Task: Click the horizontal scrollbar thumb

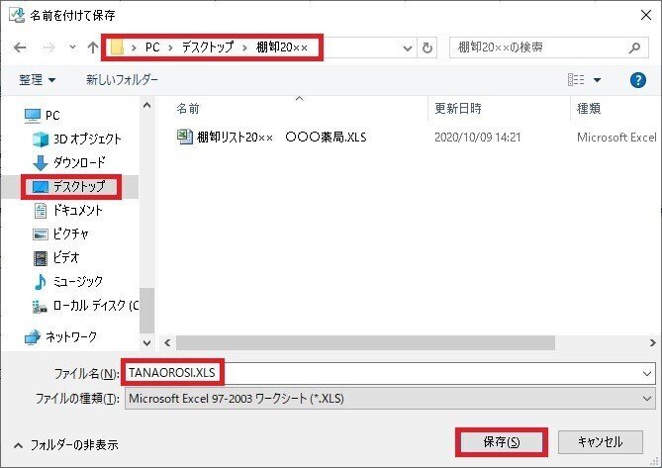Action: pyautogui.click(x=365, y=342)
